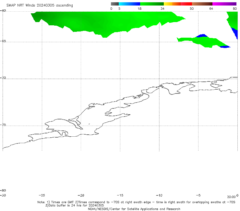Click the brown segment of the color bar
The image size is (240, 211).
pyautogui.click(x=202, y=4)
